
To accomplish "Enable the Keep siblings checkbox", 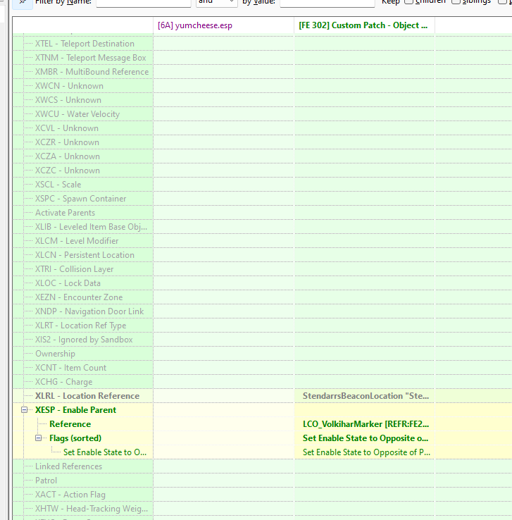I will (456, 1).
